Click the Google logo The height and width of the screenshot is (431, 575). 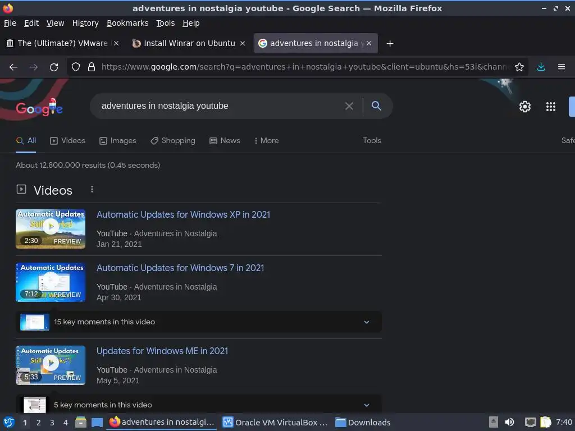(x=39, y=107)
